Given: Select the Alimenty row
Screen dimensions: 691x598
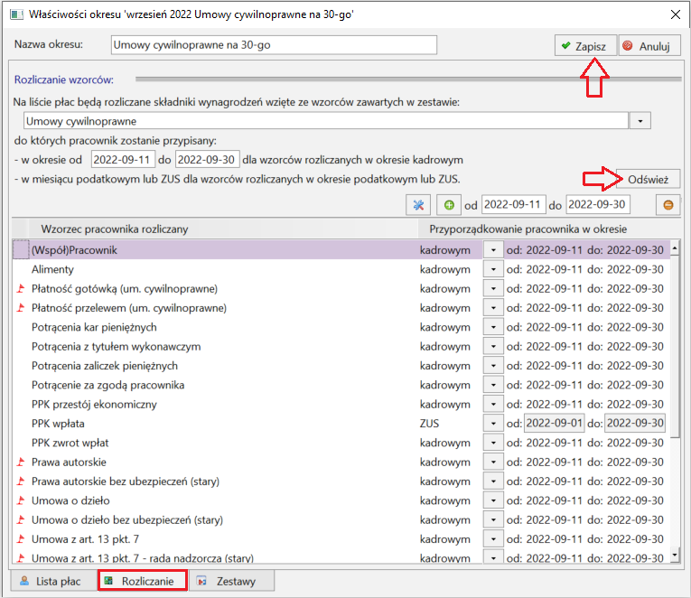Looking at the screenshot, I should point(341,269).
